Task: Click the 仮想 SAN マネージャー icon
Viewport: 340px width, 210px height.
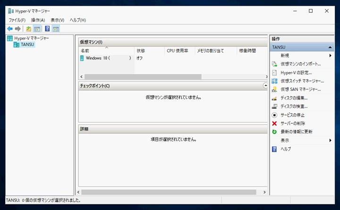Action: 274,89
